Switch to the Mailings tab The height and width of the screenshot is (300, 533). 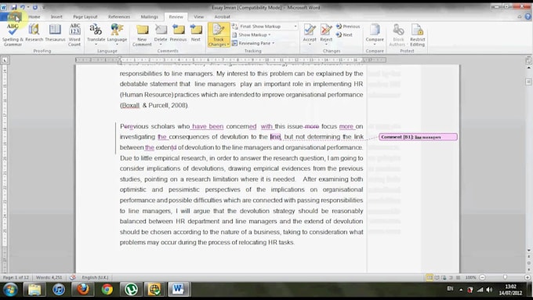149,16
